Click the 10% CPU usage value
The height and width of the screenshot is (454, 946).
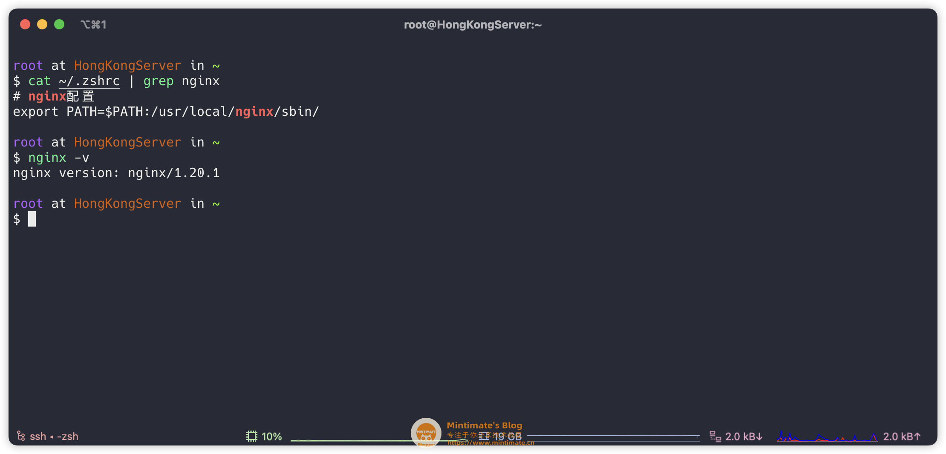(x=272, y=437)
